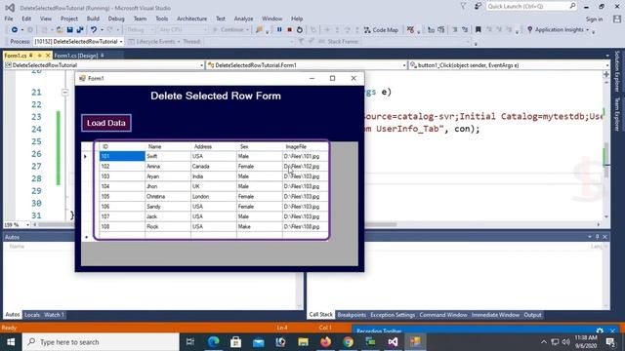
Task: Click the ID column header in grid
Action: [x=122, y=146]
